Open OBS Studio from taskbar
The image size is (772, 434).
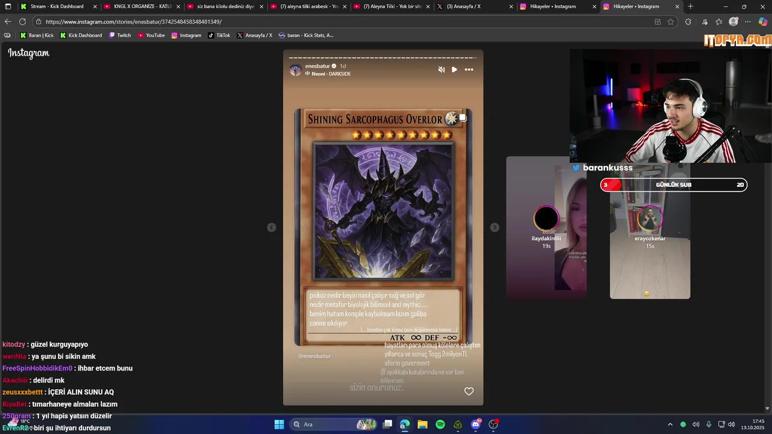coord(493,424)
